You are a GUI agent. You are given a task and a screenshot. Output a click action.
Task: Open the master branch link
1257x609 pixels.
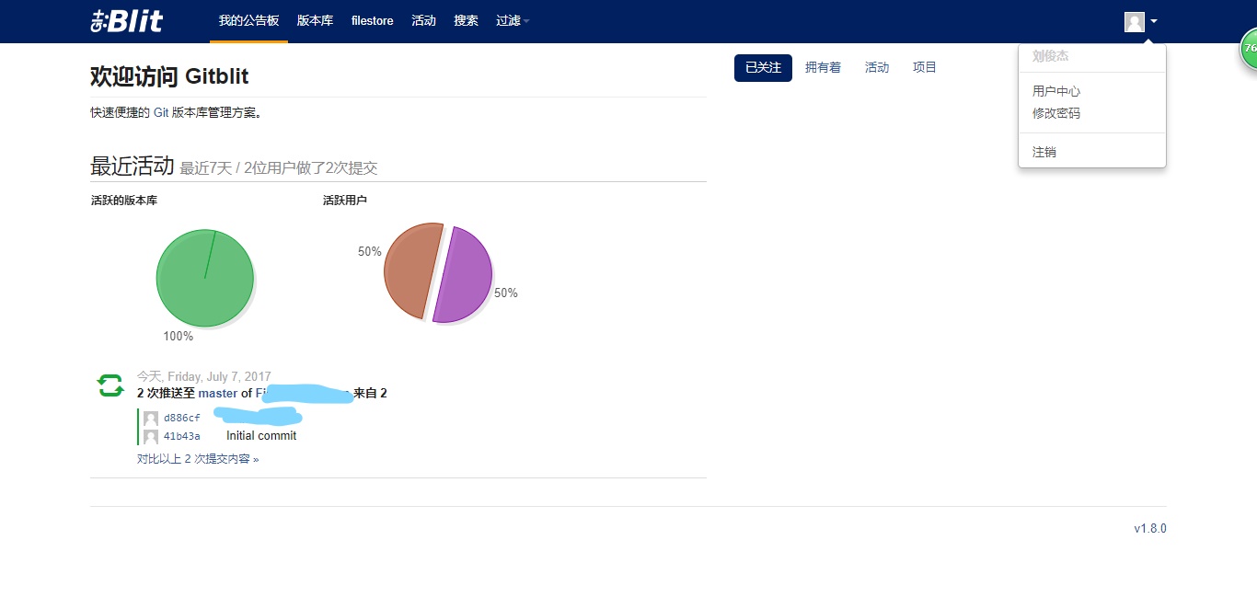tap(218, 393)
